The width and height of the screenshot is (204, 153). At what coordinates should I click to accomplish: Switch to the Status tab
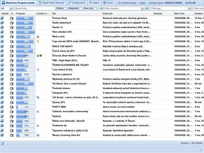(x=94, y=3)
